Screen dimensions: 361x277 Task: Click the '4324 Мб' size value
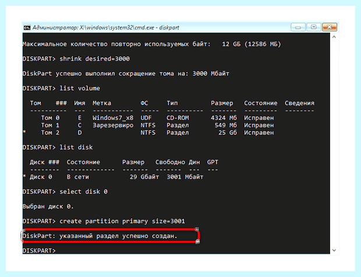click(224, 118)
